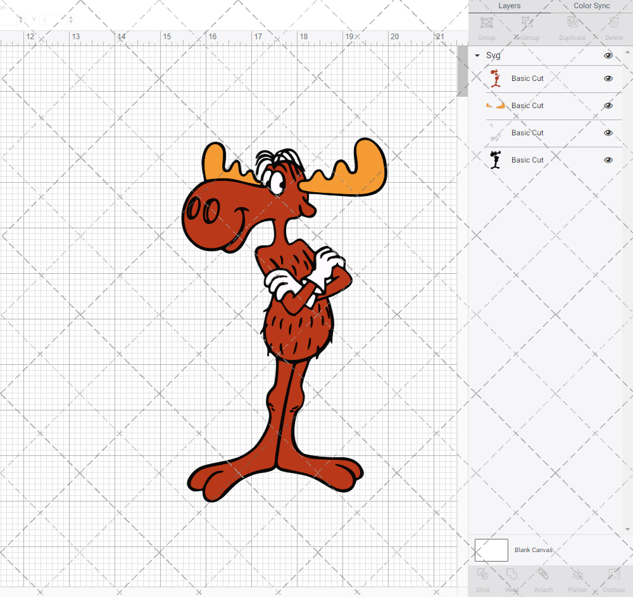633x597 pixels.
Task: Click the Slice tool icon
Action: [x=482, y=574]
